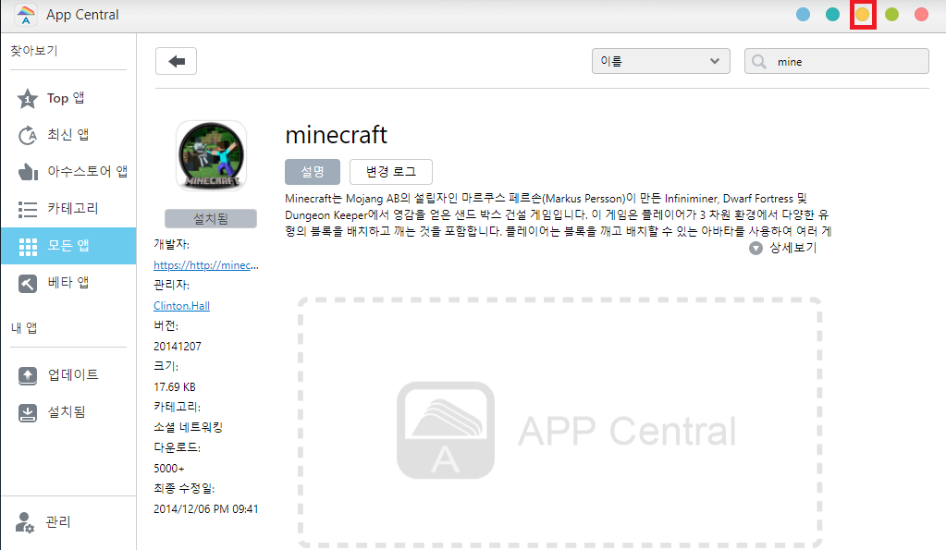Switch to the 변경 로그 tab
The image size is (946, 550).
(391, 172)
